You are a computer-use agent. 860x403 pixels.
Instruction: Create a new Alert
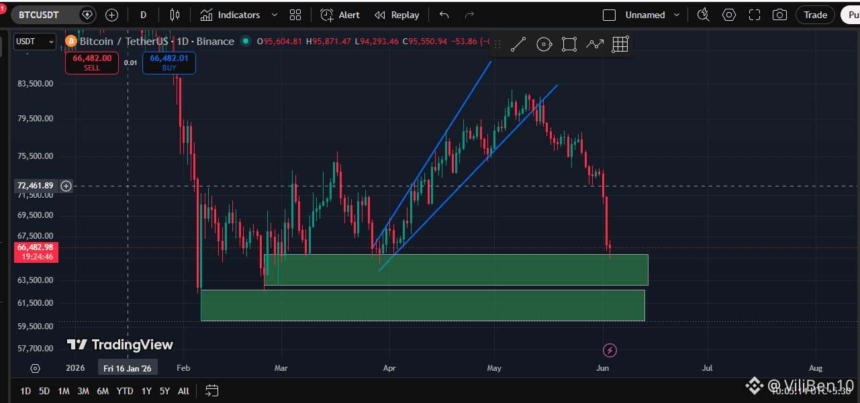click(x=340, y=15)
